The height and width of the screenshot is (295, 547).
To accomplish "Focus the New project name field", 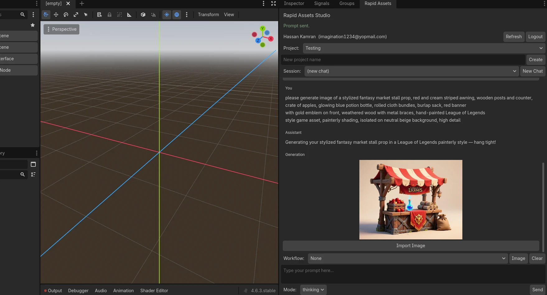I will (403, 60).
